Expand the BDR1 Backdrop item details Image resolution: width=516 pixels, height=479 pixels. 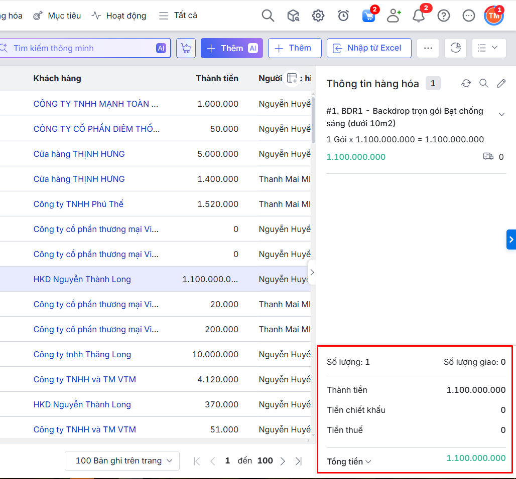coord(501,115)
